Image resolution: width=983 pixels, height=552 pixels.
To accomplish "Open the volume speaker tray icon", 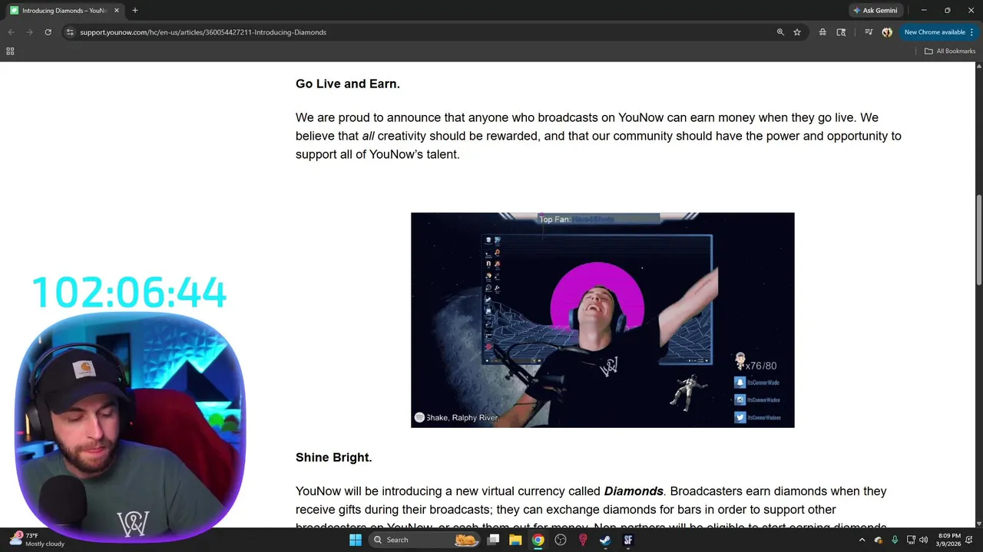I will 924,540.
